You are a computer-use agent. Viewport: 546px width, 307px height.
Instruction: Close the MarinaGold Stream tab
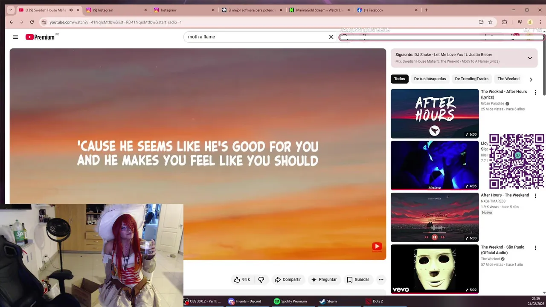pyautogui.click(x=349, y=10)
